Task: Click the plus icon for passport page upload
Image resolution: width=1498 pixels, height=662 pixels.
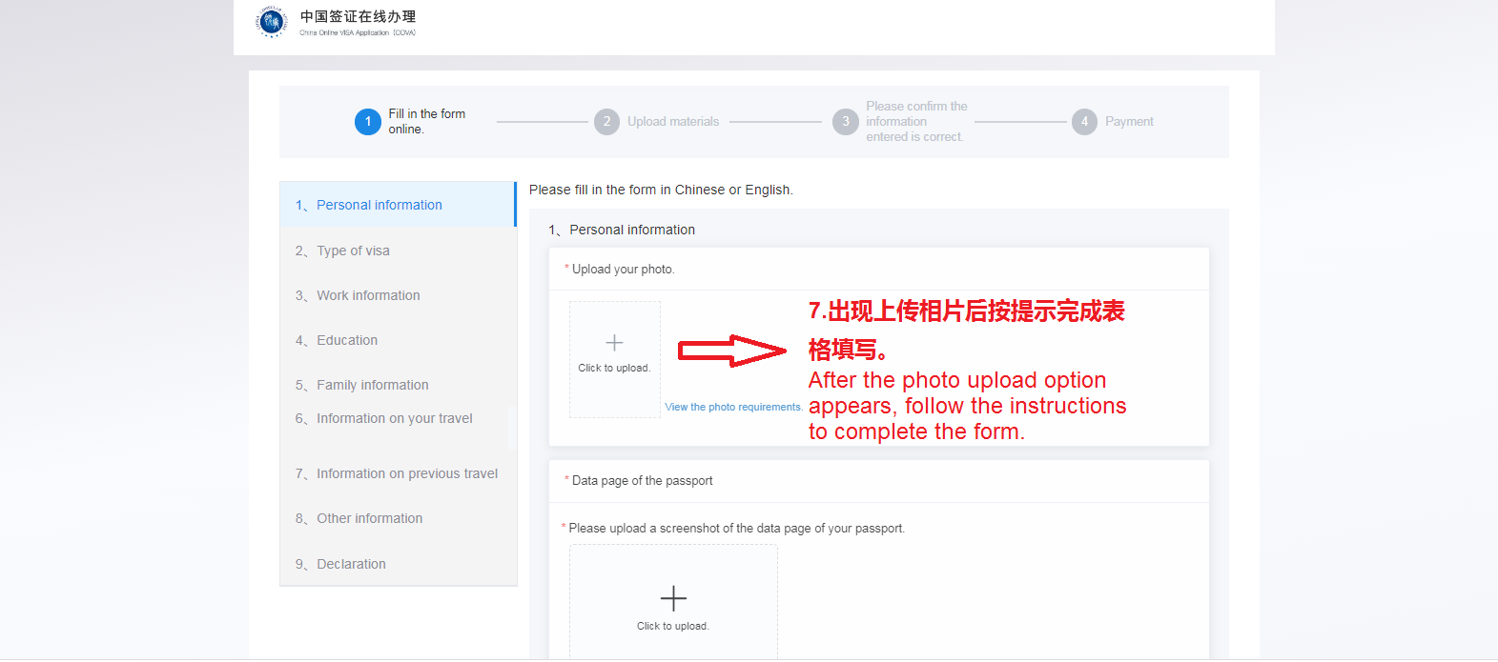Action: (x=673, y=598)
